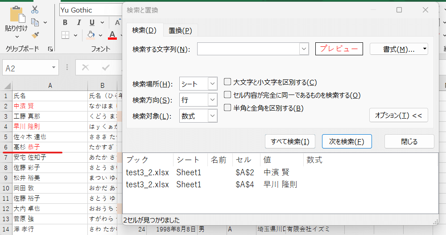Click the すべて検索(I) button

pyautogui.click(x=290, y=141)
